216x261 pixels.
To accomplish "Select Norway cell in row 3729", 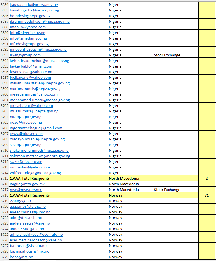I will (x=130, y=257).
